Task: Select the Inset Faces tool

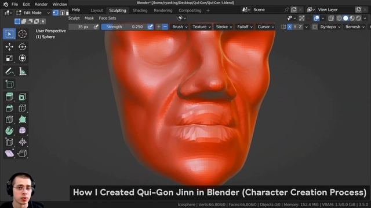Action: pyautogui.click(x=22, y=96)
